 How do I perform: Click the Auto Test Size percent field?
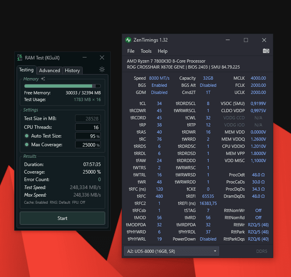point(88,136)
